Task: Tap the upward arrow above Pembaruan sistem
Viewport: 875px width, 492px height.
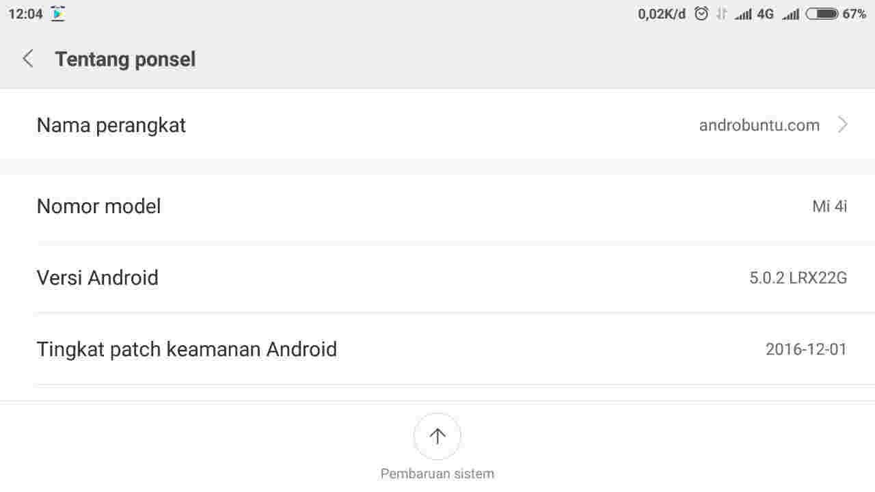Action: pos(437,436)
